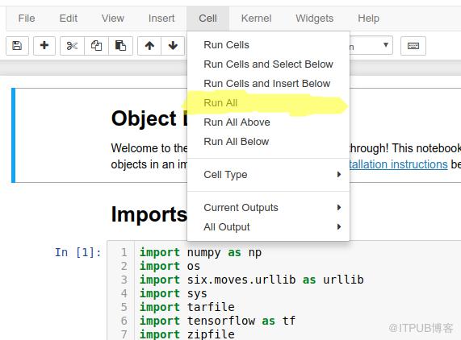
Task: Choose Run Cells and Select Below
Action: click(x=268, y=64)
